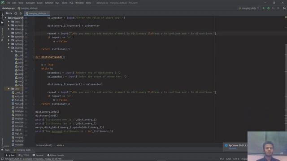Screen dimensions: 287x161
Task: Click the 'dictonary2add()' call line
Action: 47,115
